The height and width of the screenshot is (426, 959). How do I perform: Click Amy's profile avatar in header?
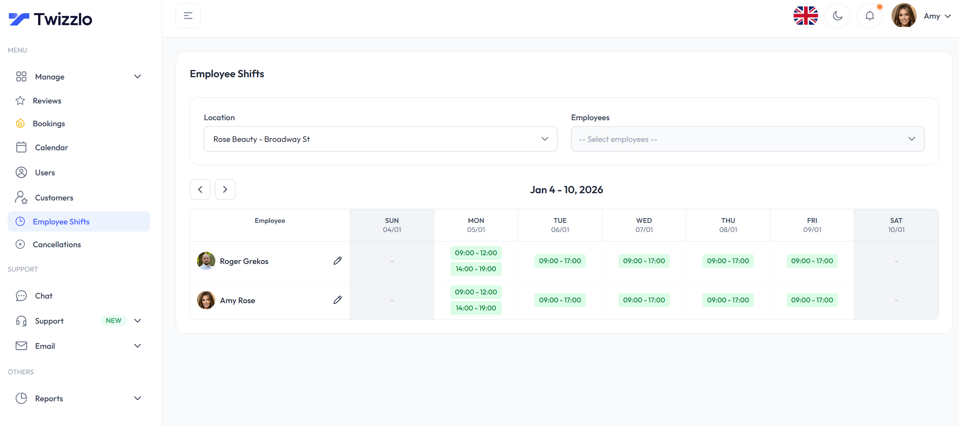click(904, 16)
